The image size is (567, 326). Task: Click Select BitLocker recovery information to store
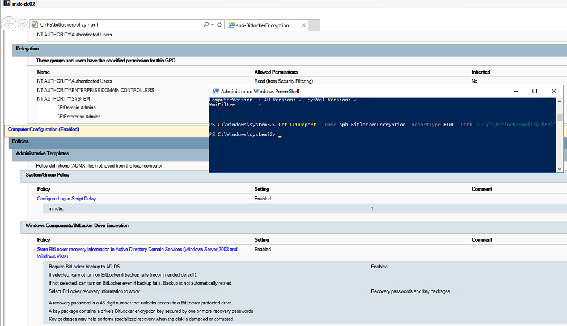point(94,291)
